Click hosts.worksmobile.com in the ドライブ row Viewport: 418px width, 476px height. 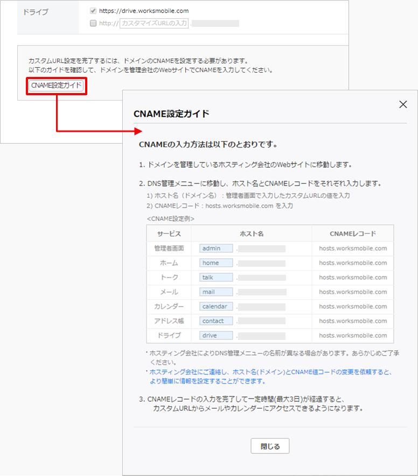coord(352,336)
